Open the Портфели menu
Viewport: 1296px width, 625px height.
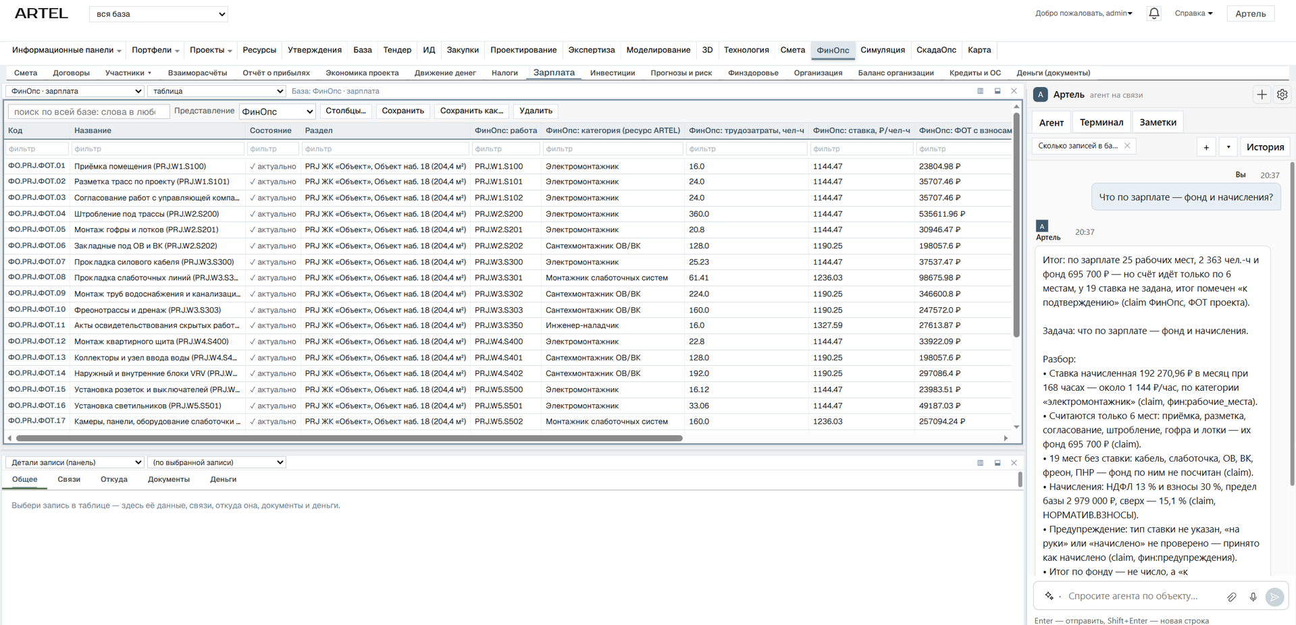pyautogui.click(x=155, y=50)
